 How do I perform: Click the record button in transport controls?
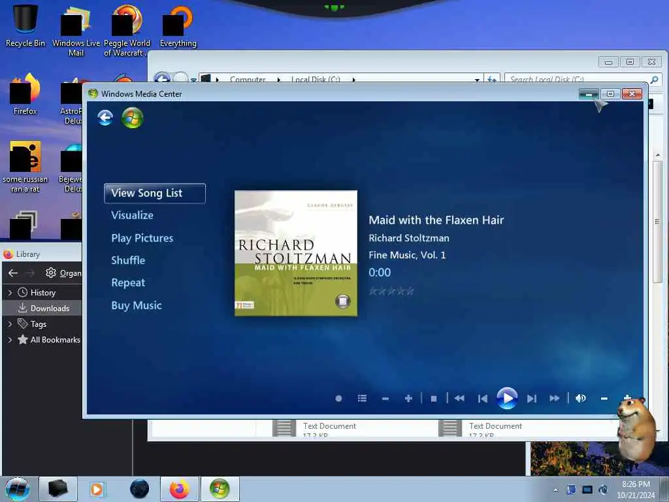339,398
